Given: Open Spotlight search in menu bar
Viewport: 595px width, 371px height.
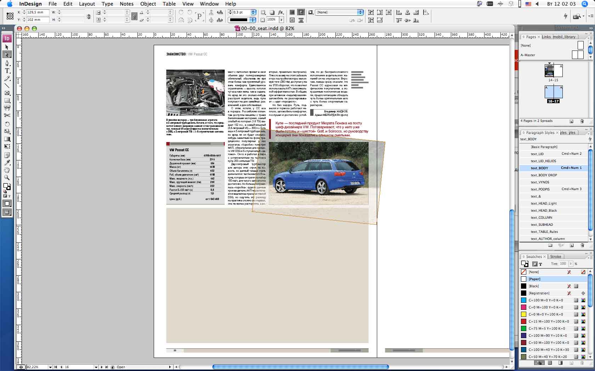Looking at the screenshot, I should pyautogui.click(x=584, y=4).
